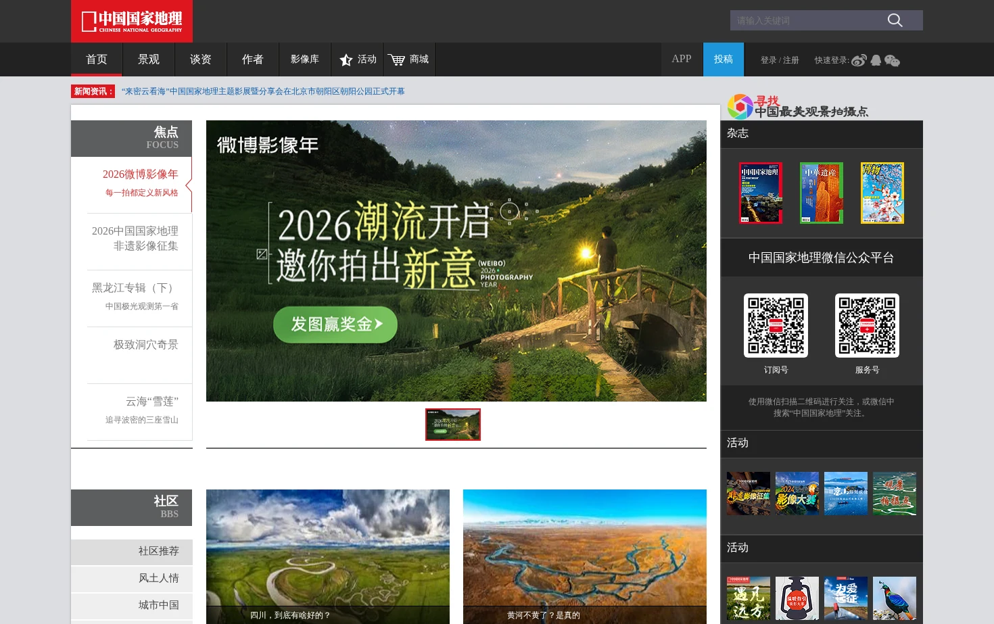Click the 焦点 FOCUS section header
The image size is (994, 624).
tap(132, 138)
